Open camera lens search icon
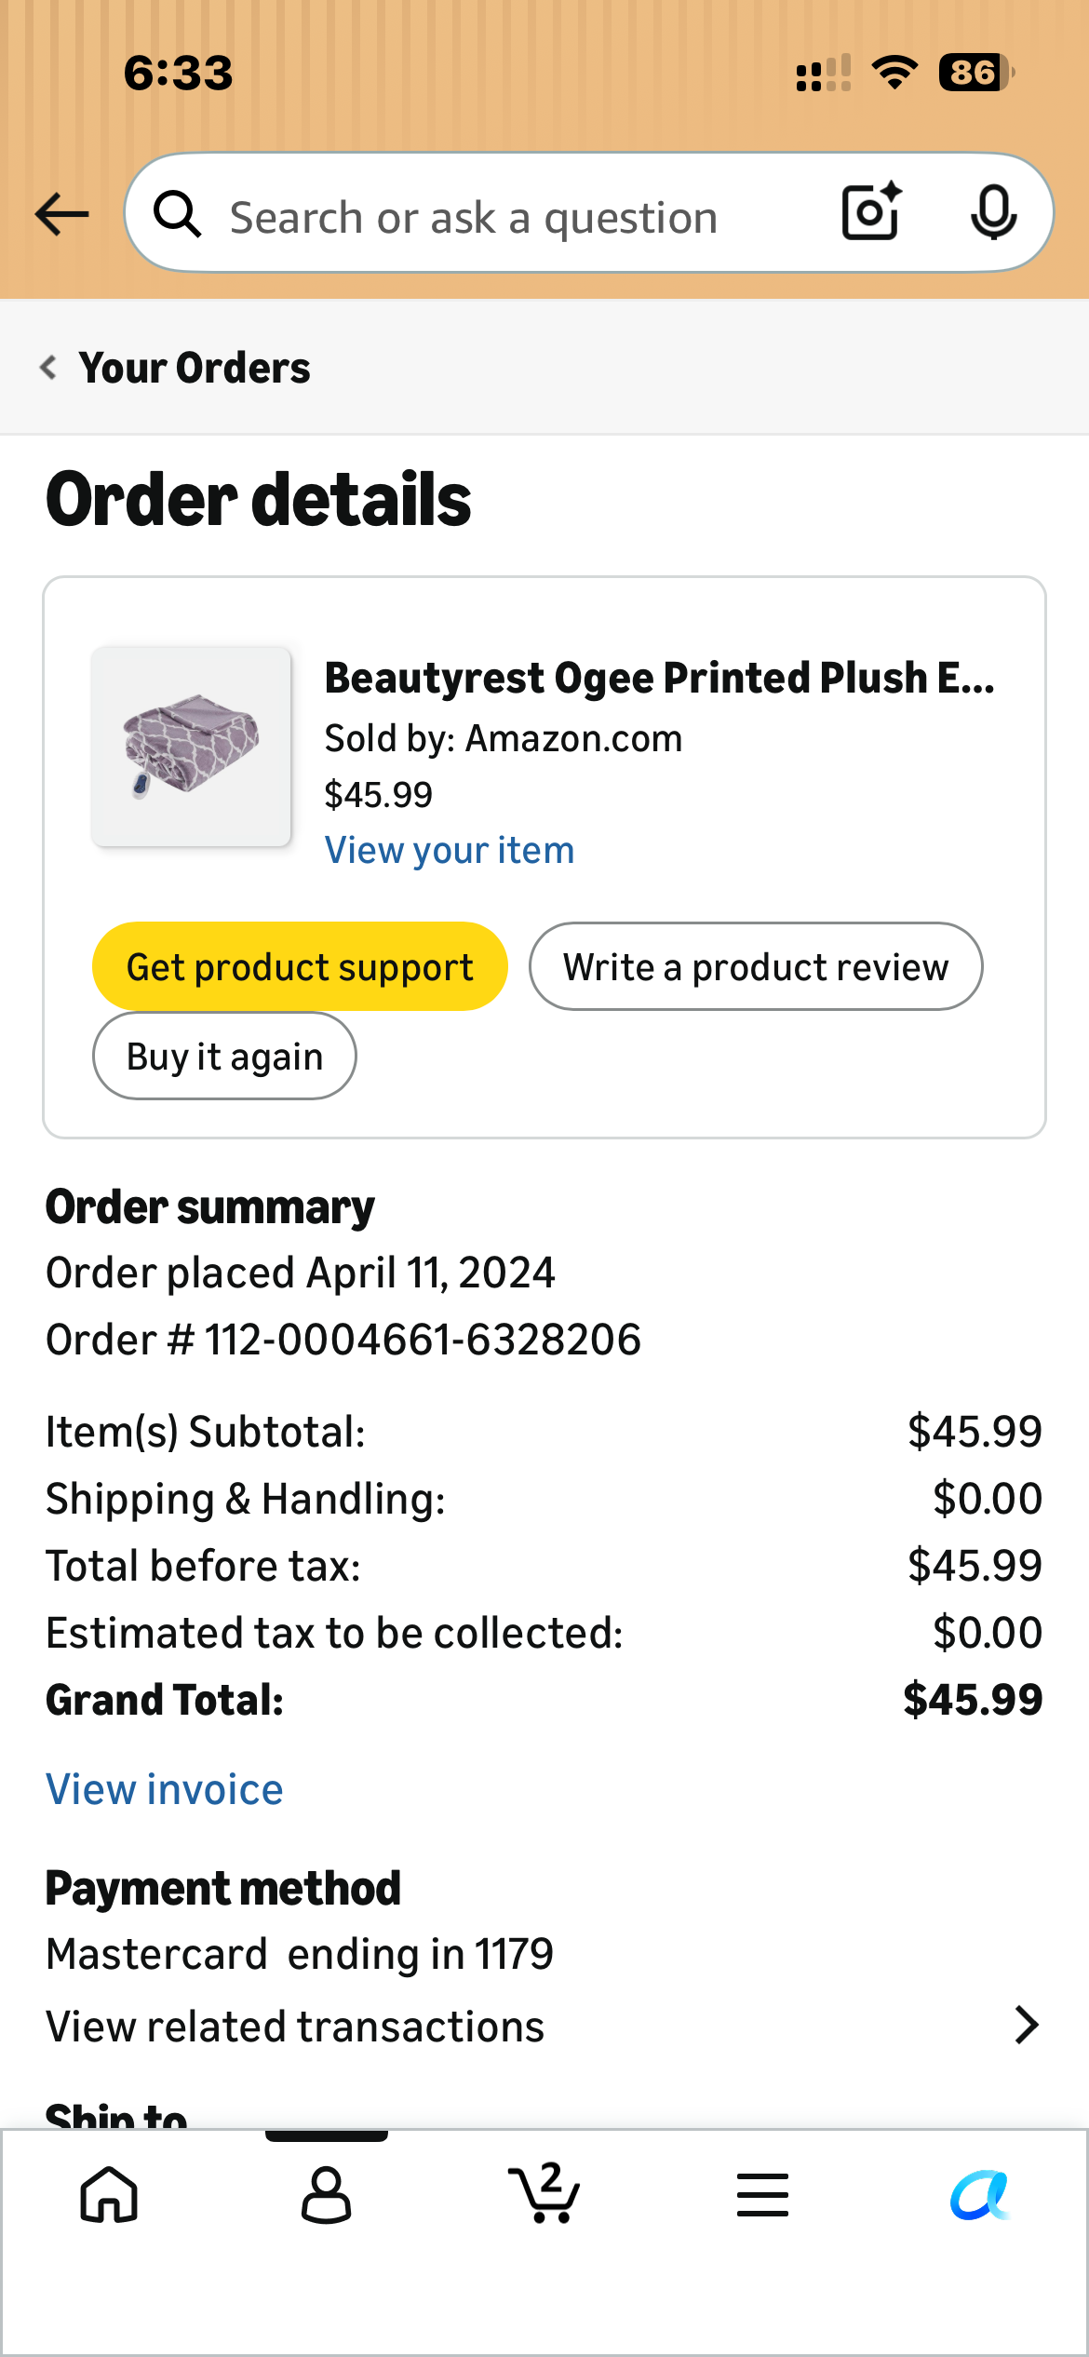This screenshot has height=2357, width=1089. pos(872,212)
